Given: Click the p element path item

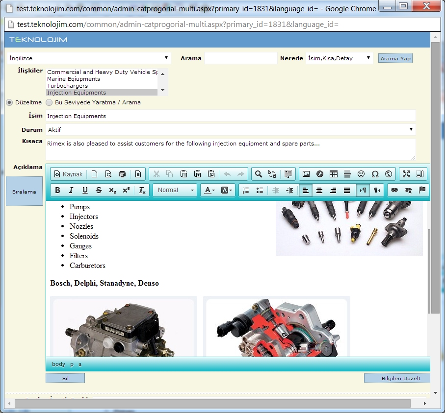Looking at the screenshot, I should point(72,364).
